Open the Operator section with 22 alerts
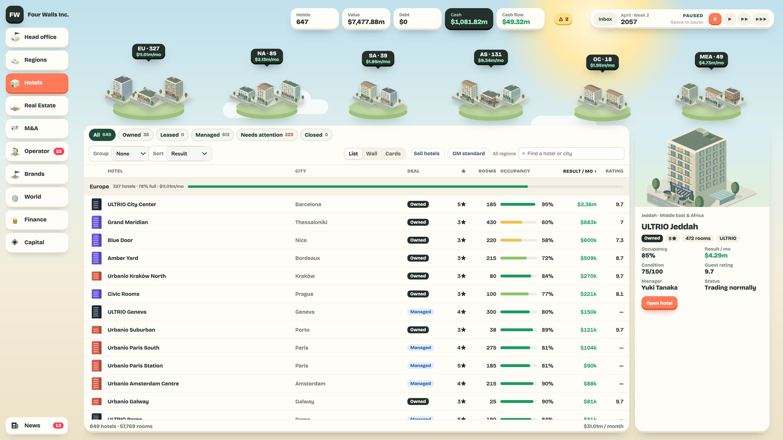The image size is (783, 440). point(37,151)
